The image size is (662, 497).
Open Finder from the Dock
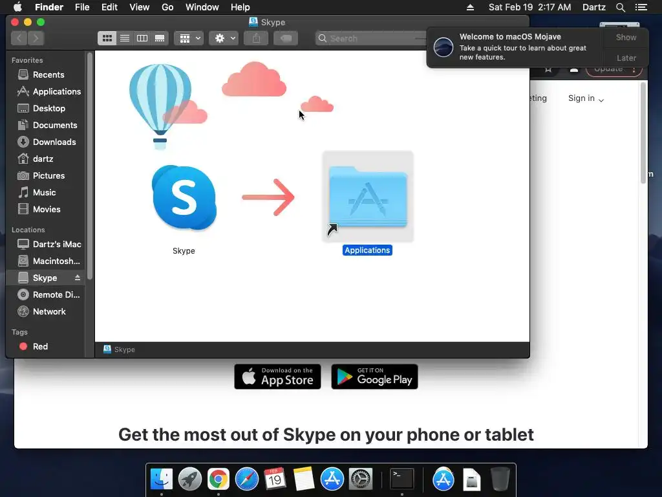click(162, 480)
